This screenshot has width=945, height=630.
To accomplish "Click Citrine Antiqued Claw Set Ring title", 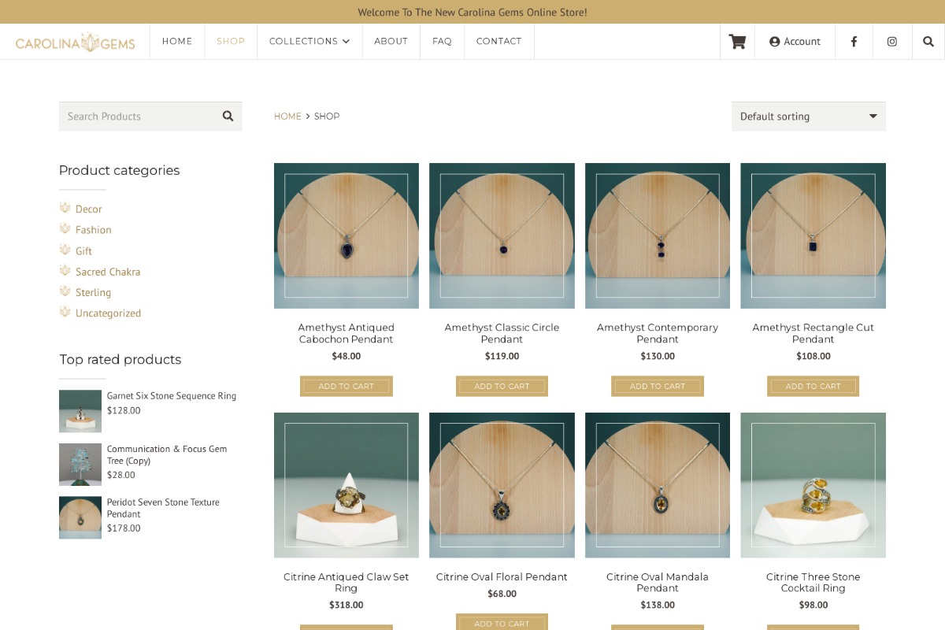I will [346, 583].
